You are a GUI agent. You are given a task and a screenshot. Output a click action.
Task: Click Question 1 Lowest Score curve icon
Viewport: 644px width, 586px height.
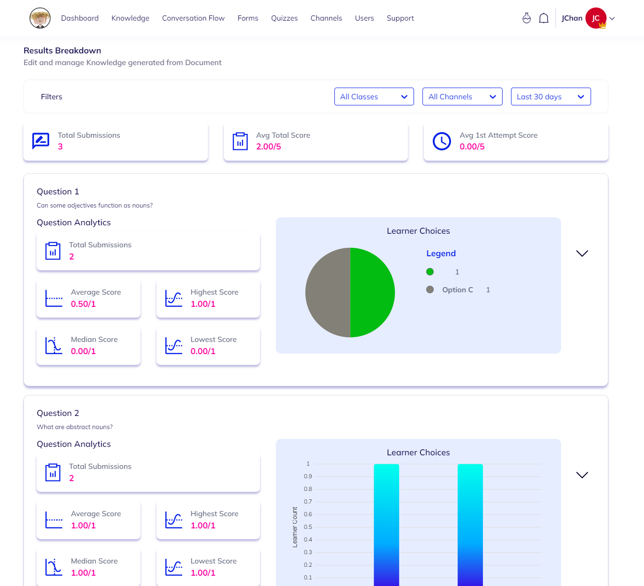coord(174,346)
